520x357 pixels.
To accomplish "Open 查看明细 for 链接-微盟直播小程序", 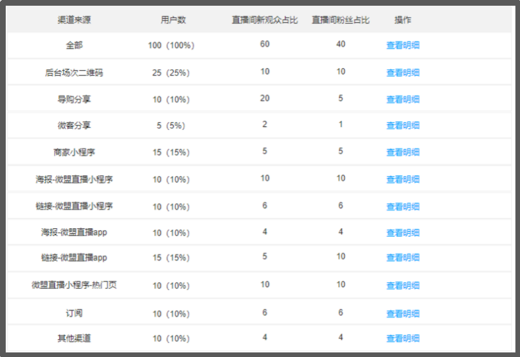I will [x=403, y=207].
